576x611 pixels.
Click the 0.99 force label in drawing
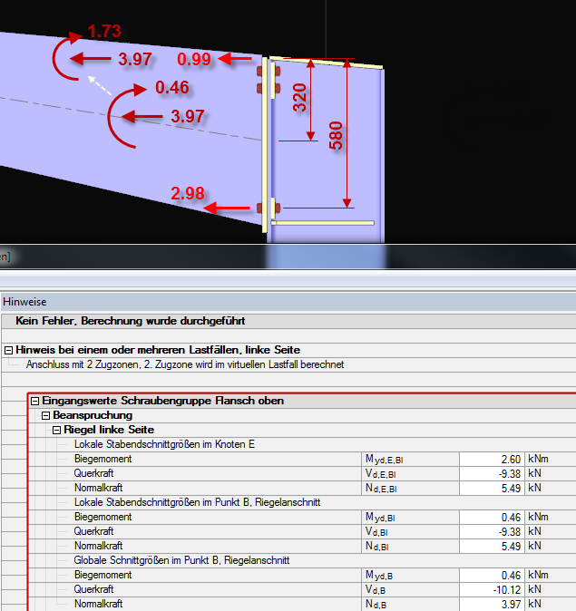pyautogui.click(x=194, y=59)
